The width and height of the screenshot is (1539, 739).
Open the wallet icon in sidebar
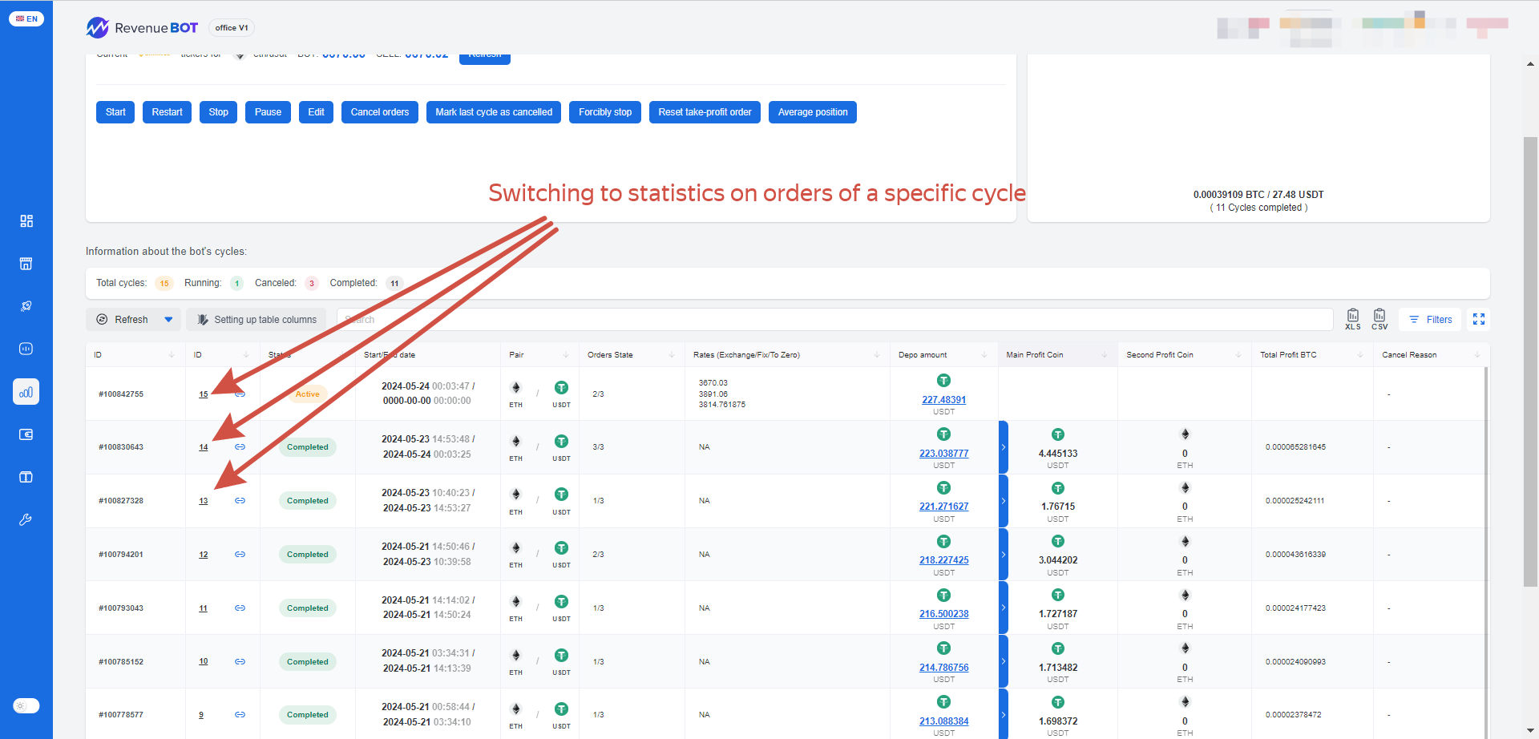click(x=26, y=434)
